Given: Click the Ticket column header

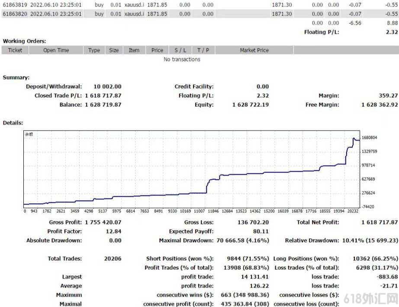Looking at the screenshot, I should click(15, 50).
